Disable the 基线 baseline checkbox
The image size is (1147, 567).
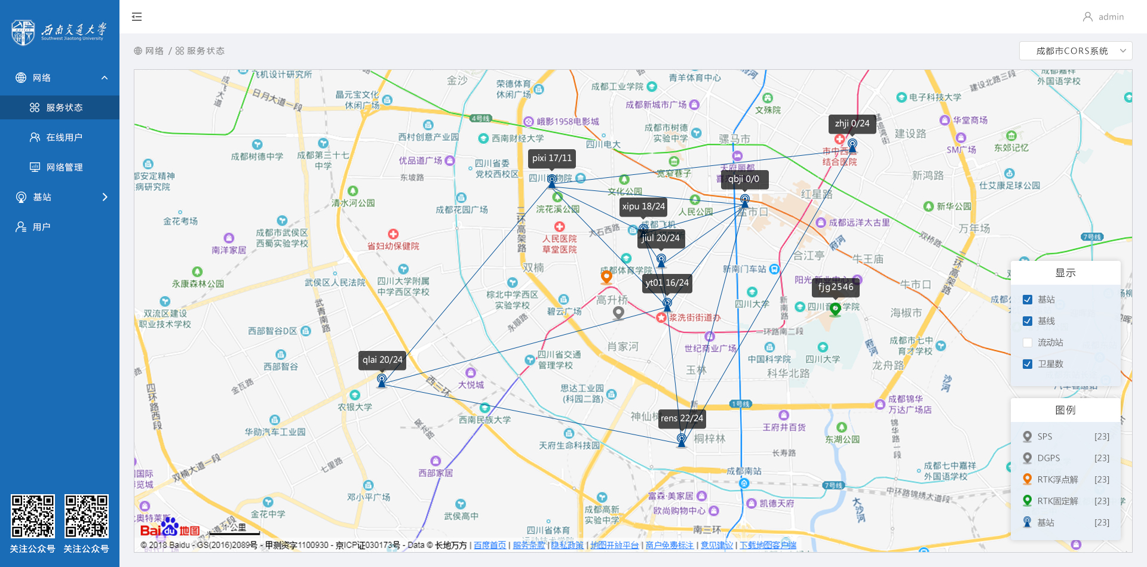click(1028, 321)
